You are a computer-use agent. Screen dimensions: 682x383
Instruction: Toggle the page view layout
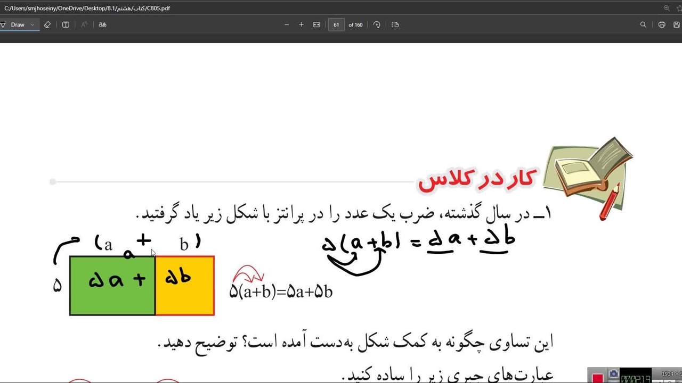(395, 25)
